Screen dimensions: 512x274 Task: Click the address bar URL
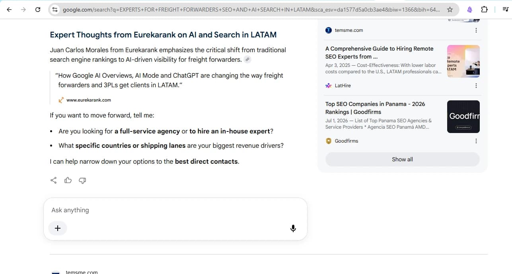pos(251,9)
